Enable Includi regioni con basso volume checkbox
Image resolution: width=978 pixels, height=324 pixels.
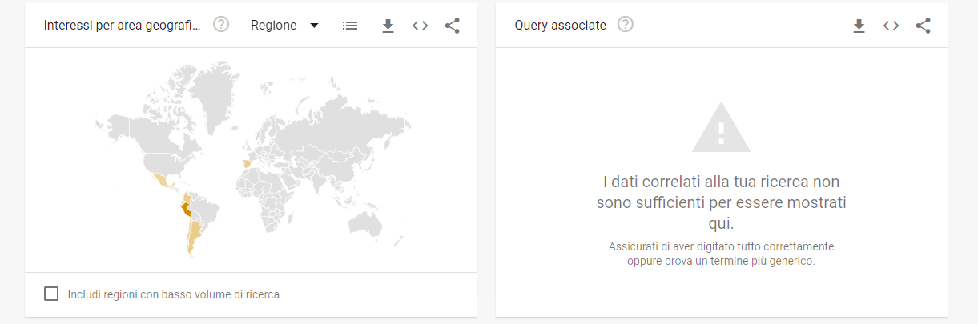pyautogui.click(x=51, y=294)
